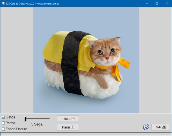This screenshot has height=136, width=172.
Task: Click the play icon inside the Iniciar button
Action: tap(73, 118)
